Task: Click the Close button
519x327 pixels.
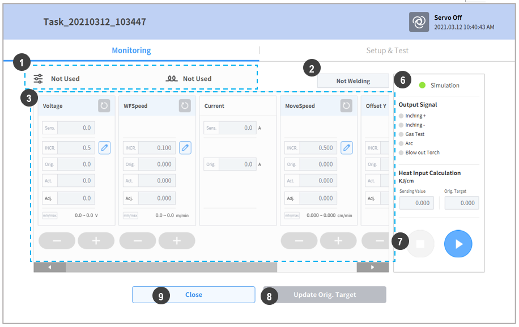Action: 194,295
